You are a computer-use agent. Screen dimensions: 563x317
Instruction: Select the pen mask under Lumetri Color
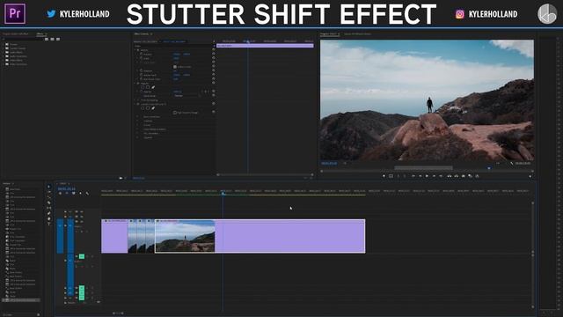[x=153, y=108]
